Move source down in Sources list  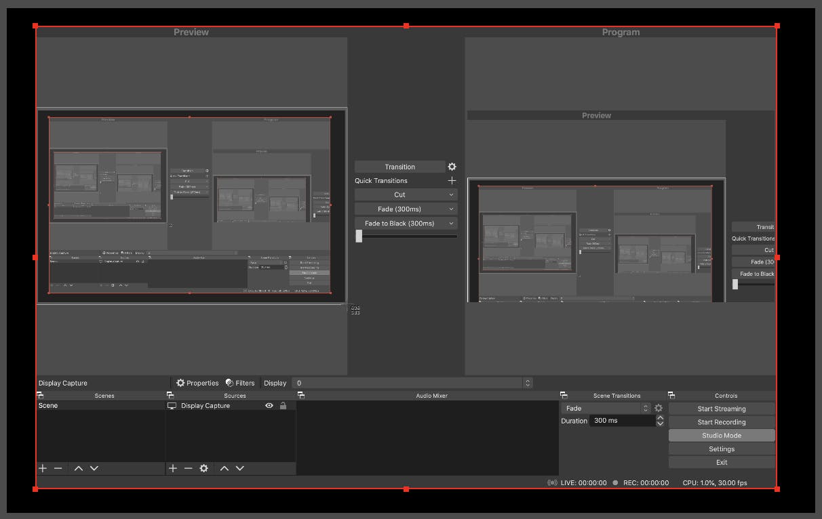[x=239, y=468]
